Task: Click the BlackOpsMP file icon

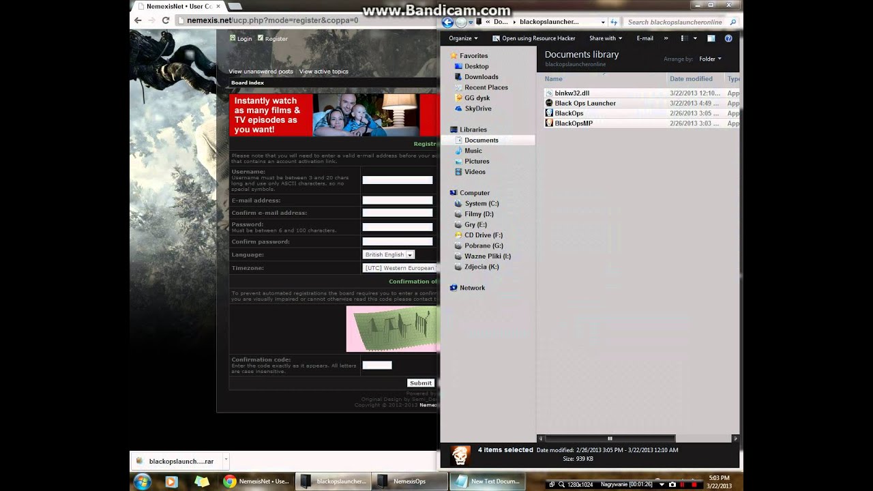Action: [549, 123]
